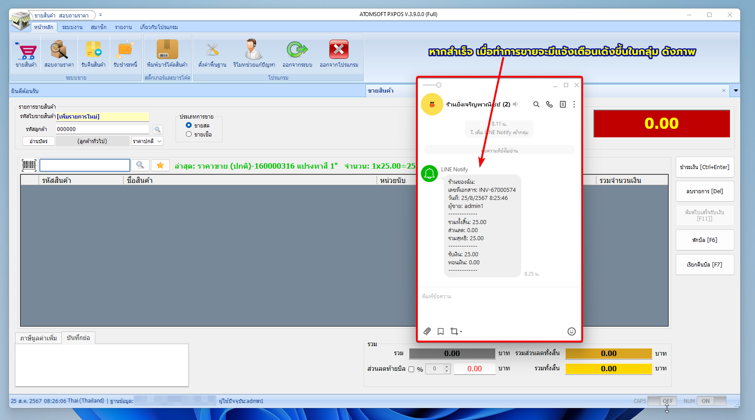The width and height of the screenshot is (755, 420).
Task: Open the tab list dropdown arrow
Action: click(x=735, y=91)
